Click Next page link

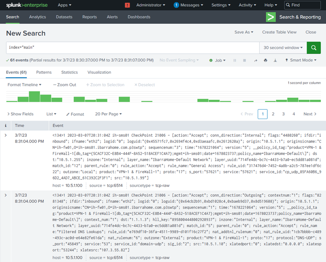pyautogui.click(x=310, y=114)
